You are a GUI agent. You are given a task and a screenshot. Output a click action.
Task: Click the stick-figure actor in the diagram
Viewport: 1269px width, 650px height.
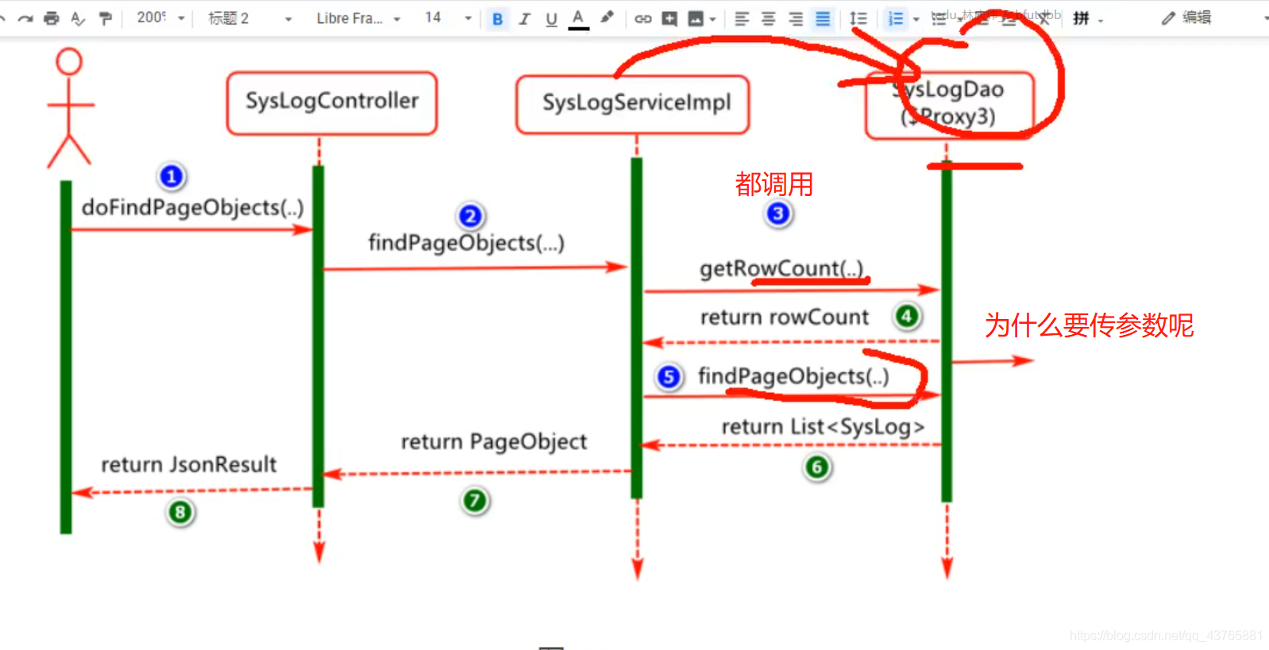(x=70, y=107)
